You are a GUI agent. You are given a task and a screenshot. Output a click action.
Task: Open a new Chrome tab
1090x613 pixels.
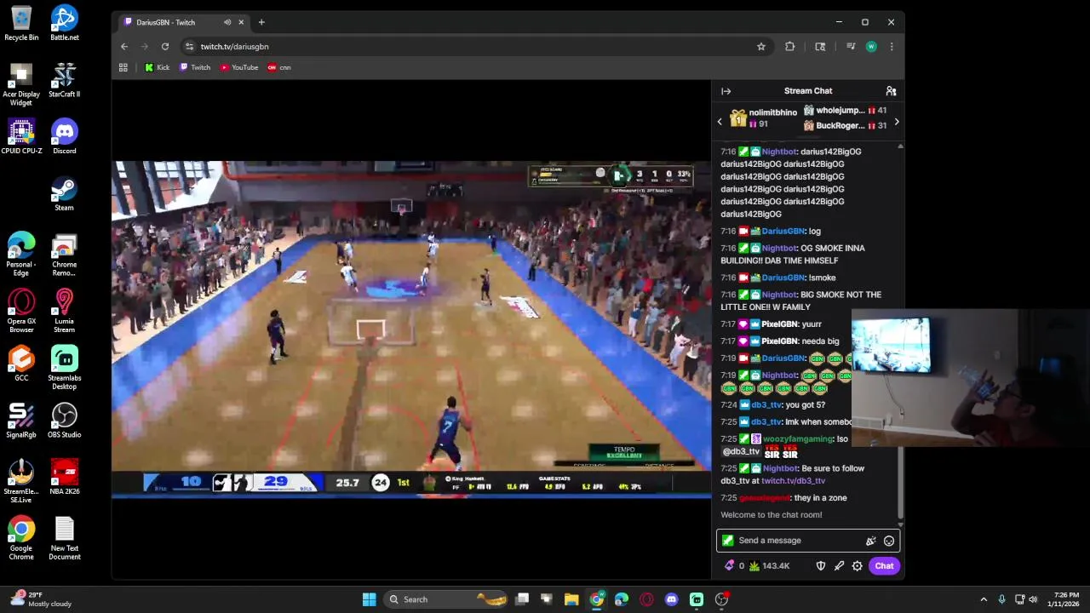pyautogui.click(x=261, y=22)
